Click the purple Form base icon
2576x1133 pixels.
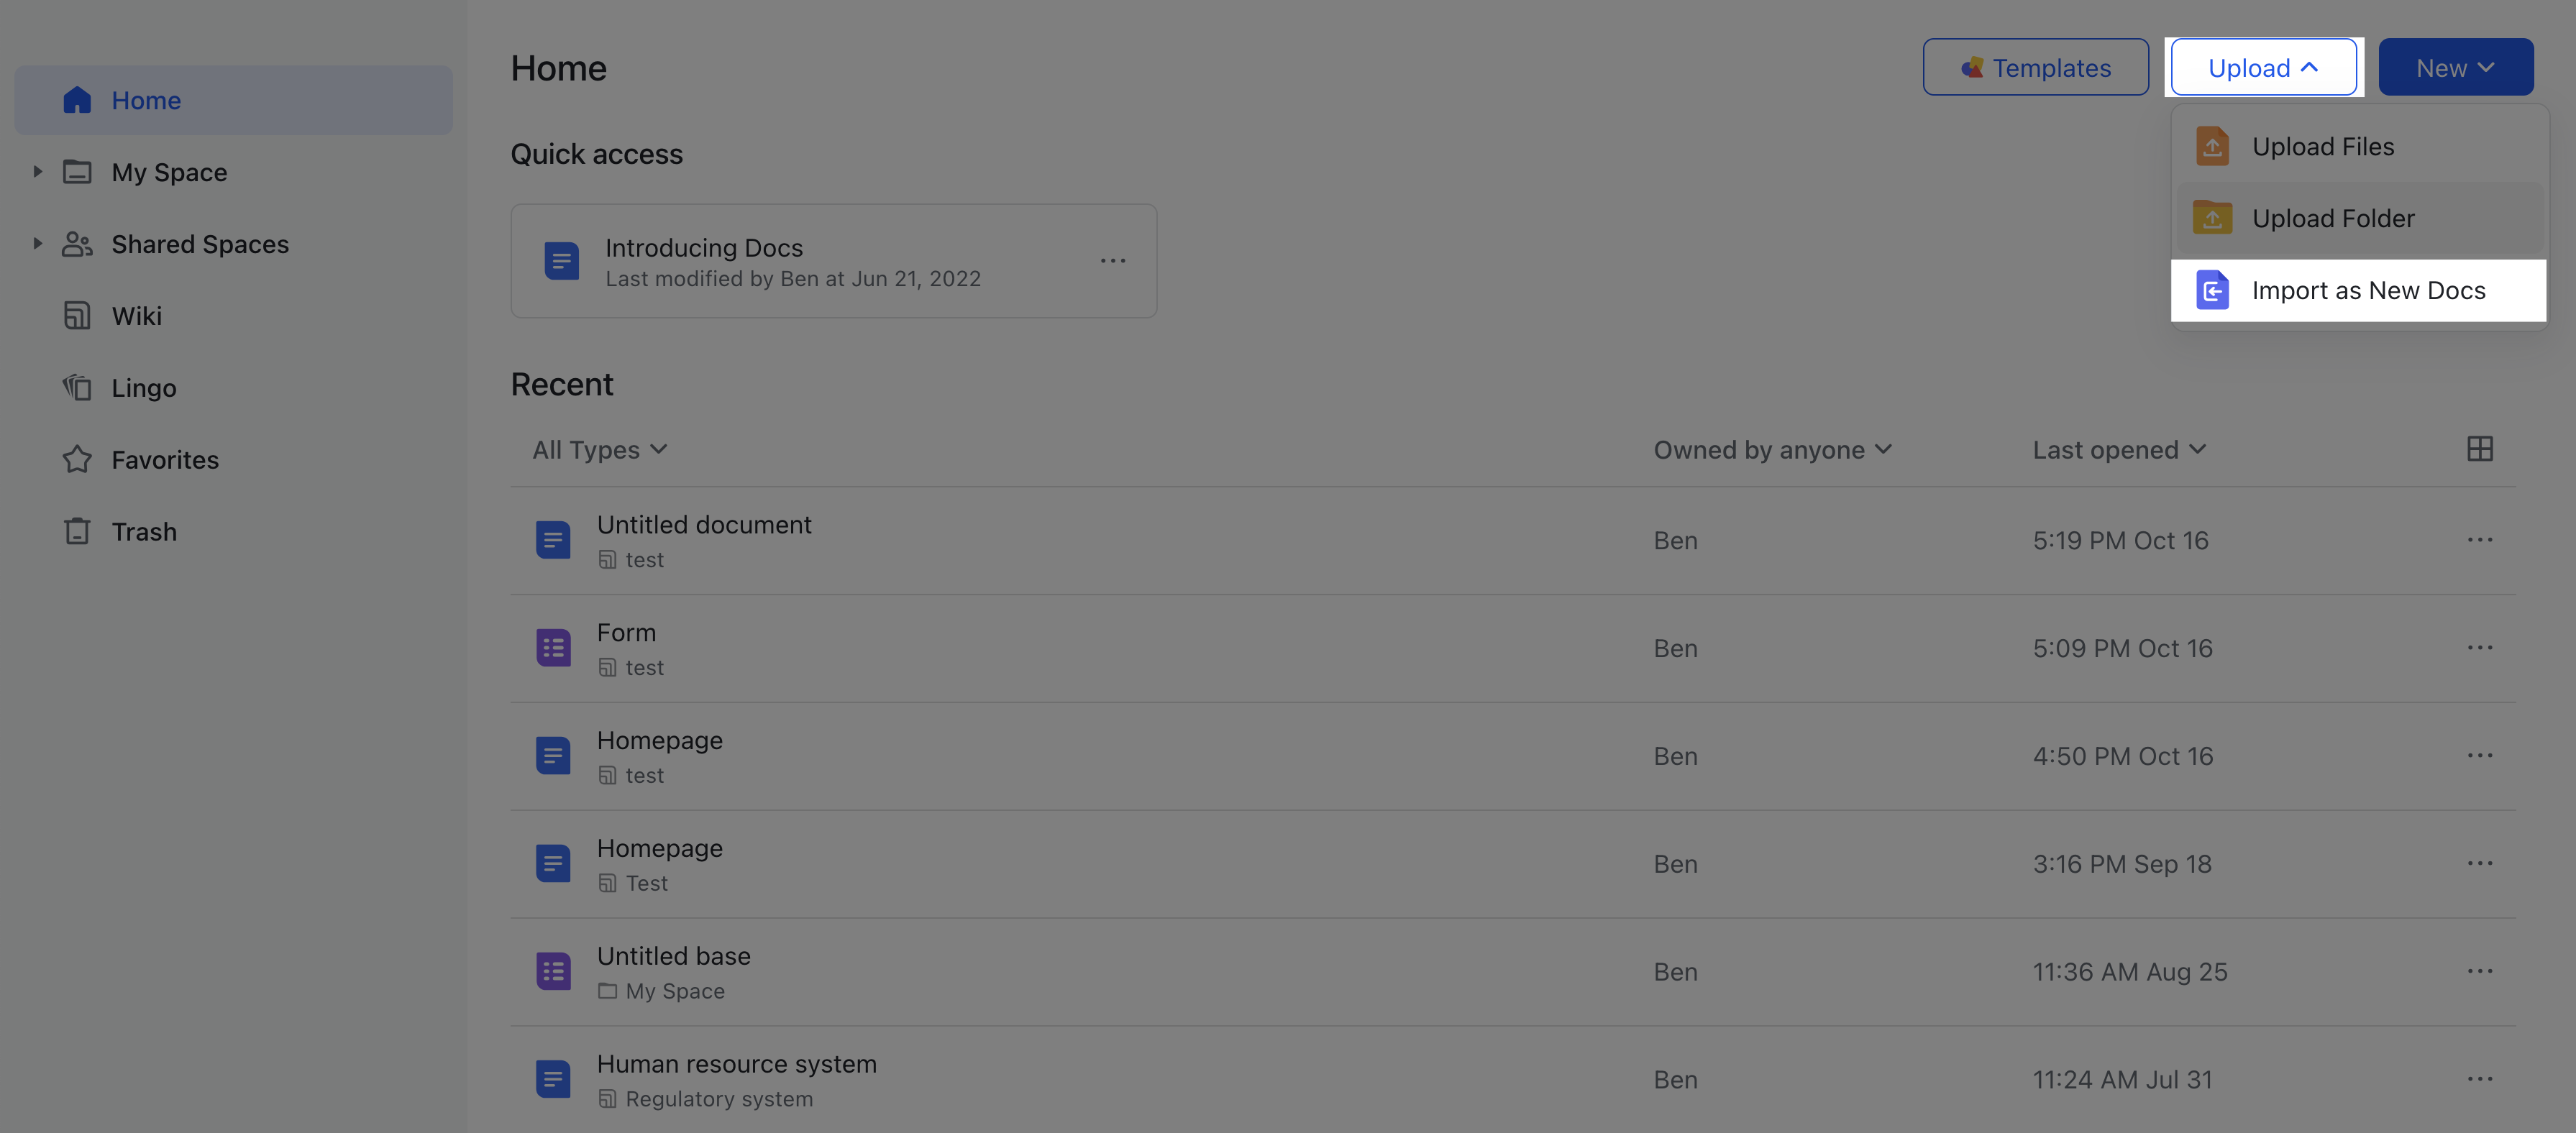(x=553, y=648)
